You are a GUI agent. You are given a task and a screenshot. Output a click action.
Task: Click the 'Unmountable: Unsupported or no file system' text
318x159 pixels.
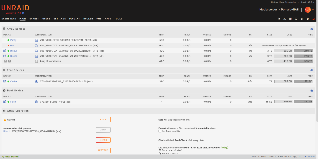pyautogui.click(x=283, y=45)
